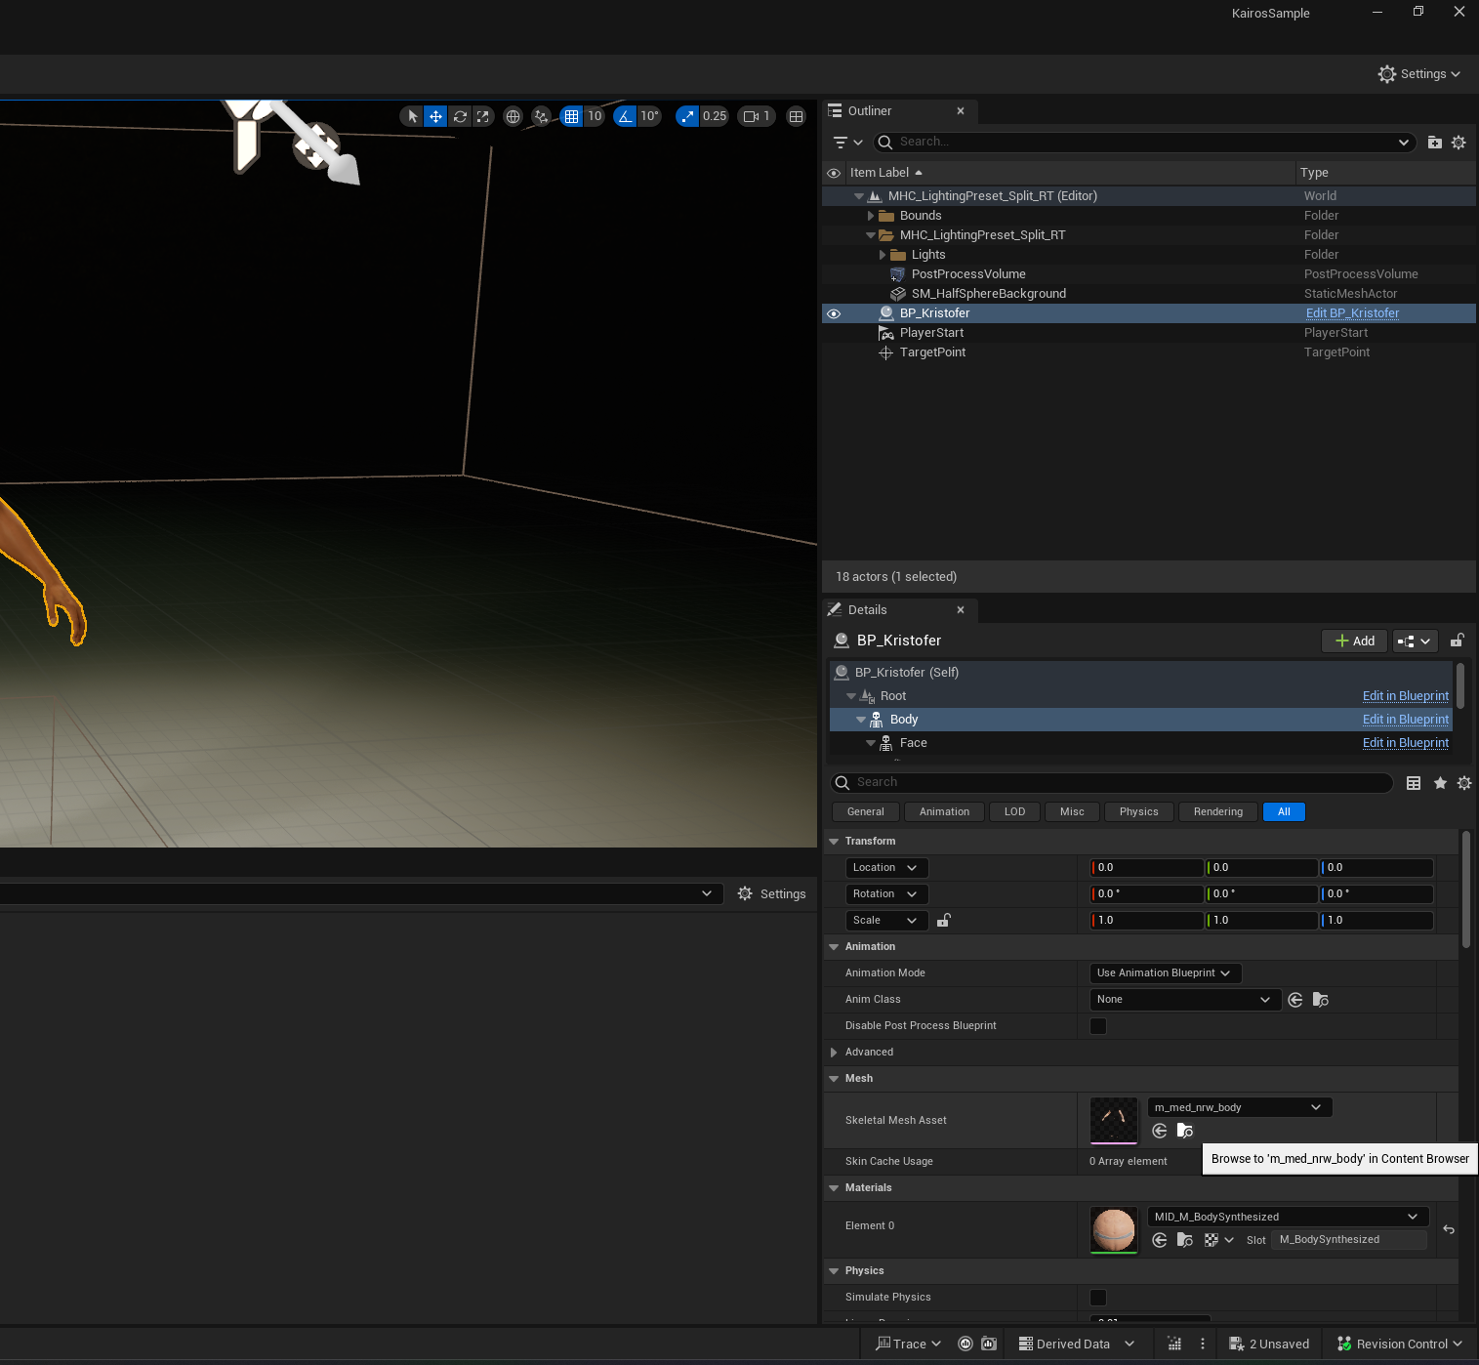This screenshot has width=1479, height=1365.
Task: Open Details view options gear
Action: pyautogui.click(x=1464, y=783)
